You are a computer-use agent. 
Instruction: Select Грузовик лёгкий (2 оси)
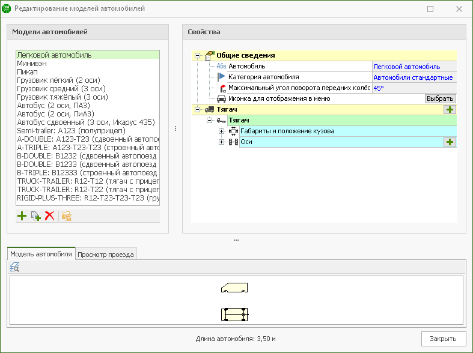tap(88, 80)
